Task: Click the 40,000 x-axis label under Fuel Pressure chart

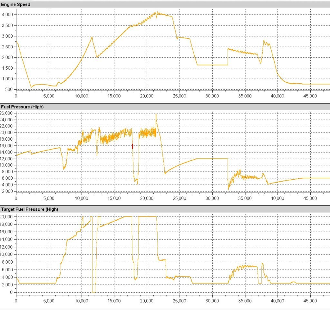Action: pyautogui.click(x=277, y=198)
